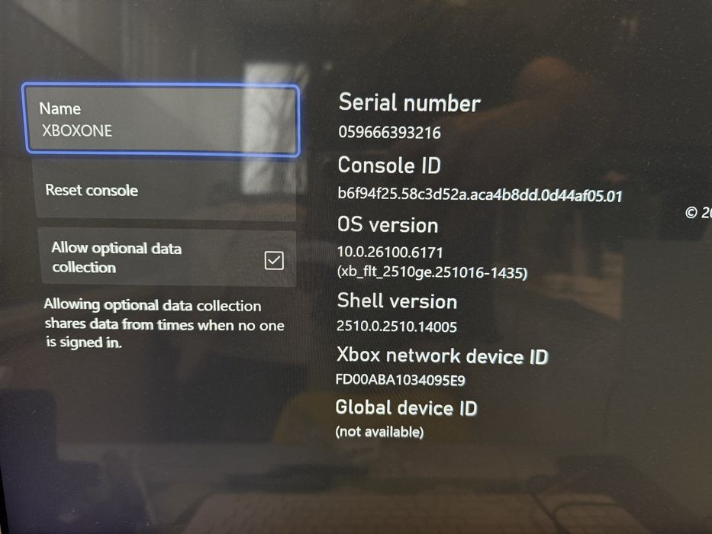Click the optional data collection description text

click(164, 323)
